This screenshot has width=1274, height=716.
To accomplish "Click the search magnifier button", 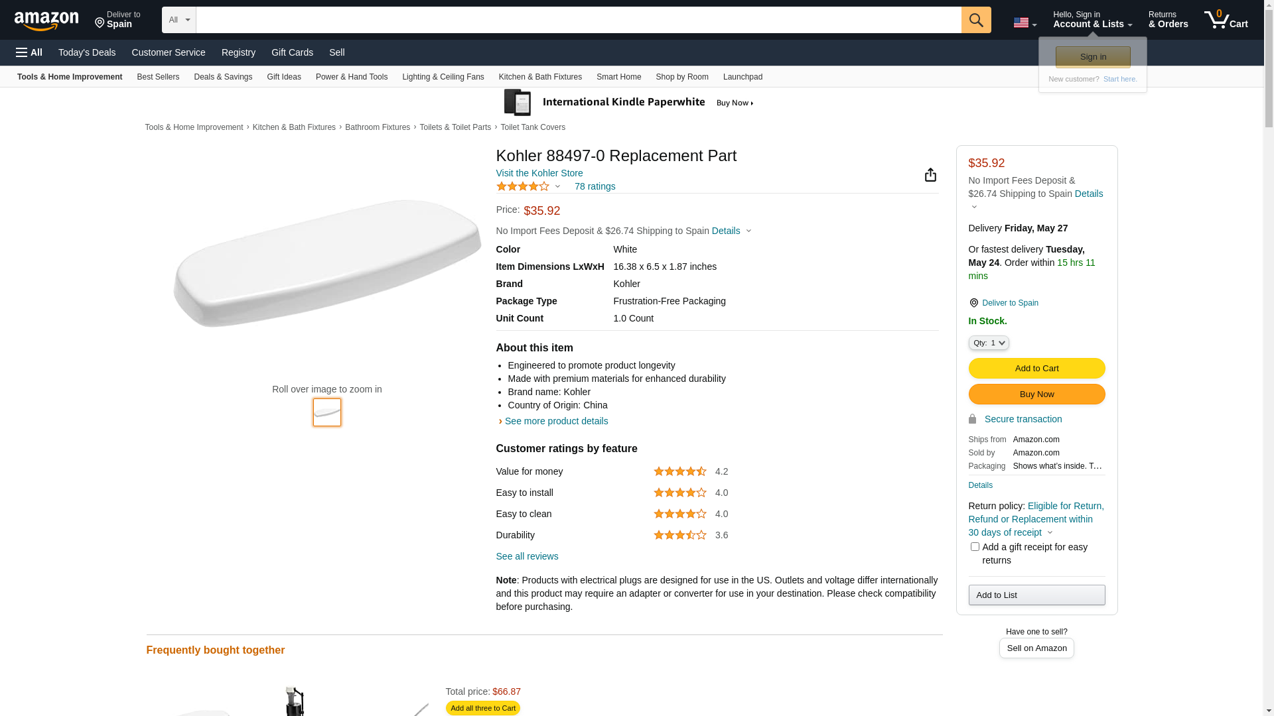I will tap(975, 20).
